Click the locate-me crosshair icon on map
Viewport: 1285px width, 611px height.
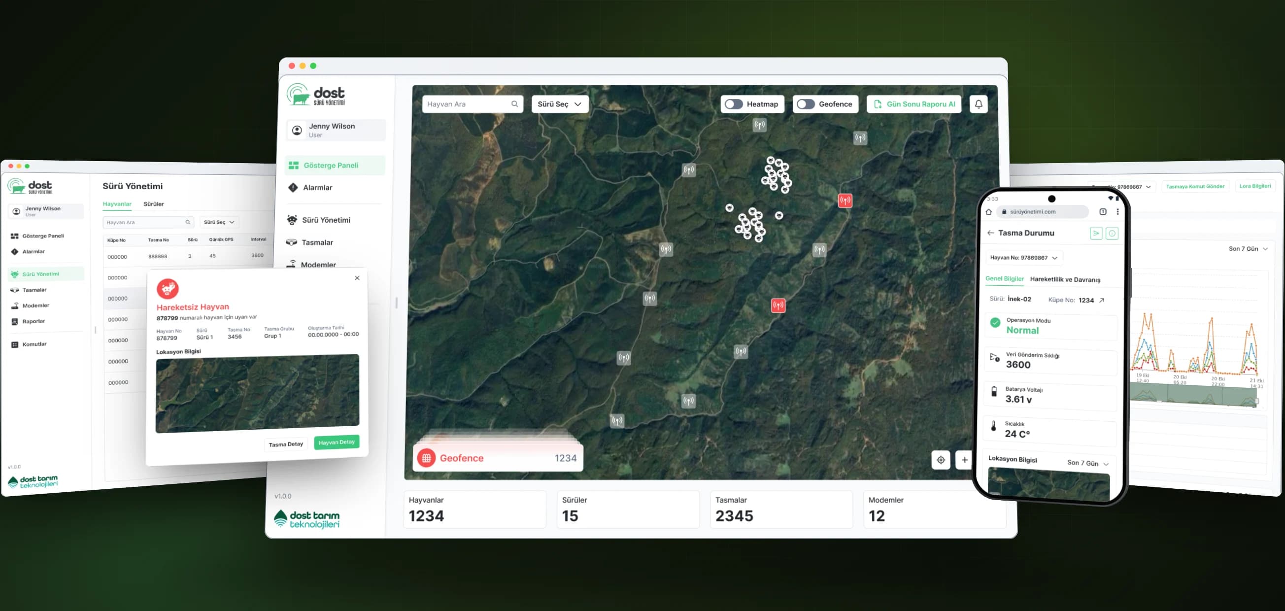[x=941, y=460]
